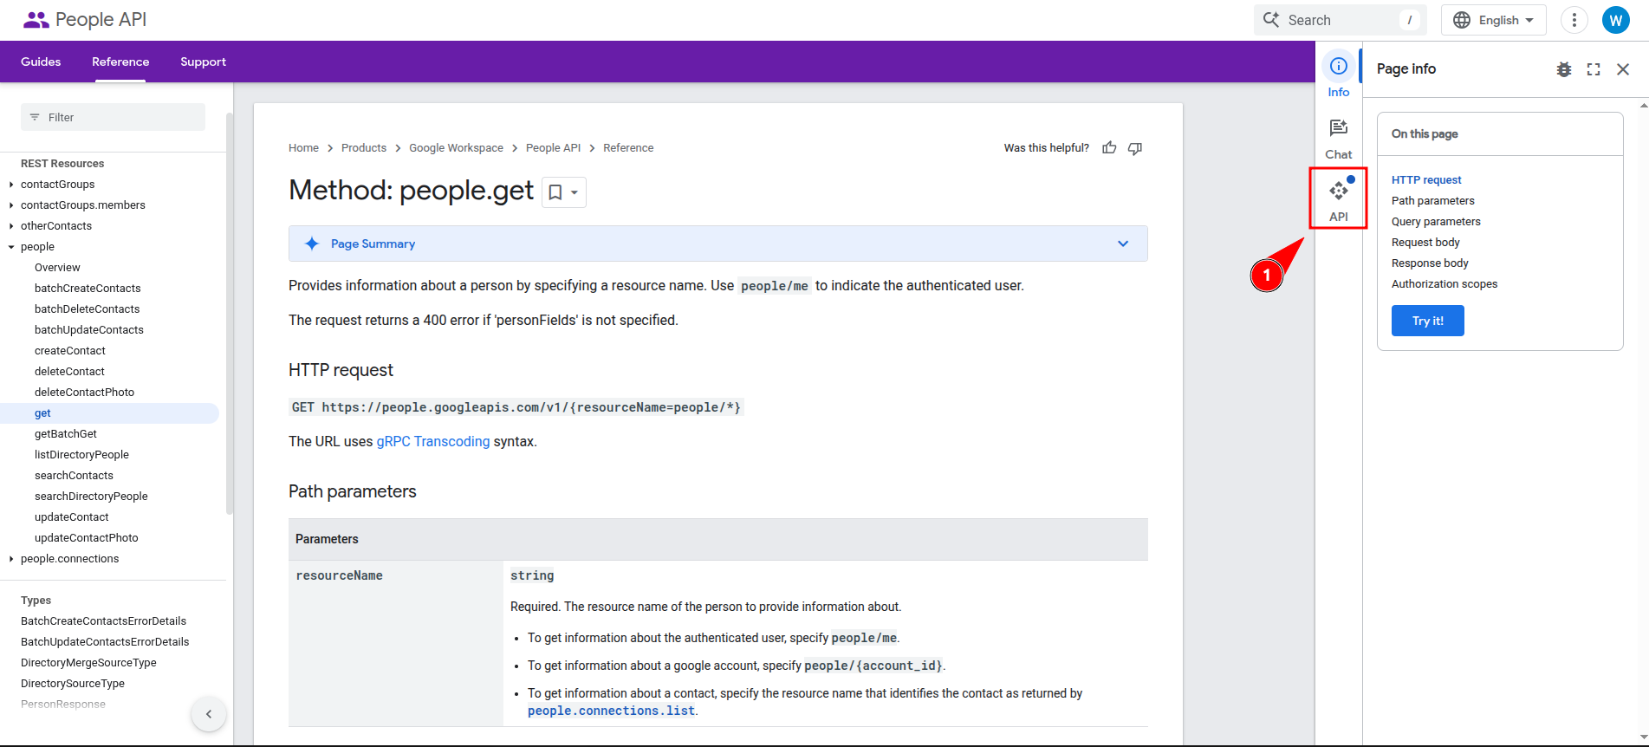
Task: Open the bookmark dropdown beside title
Action: [564, 192]
